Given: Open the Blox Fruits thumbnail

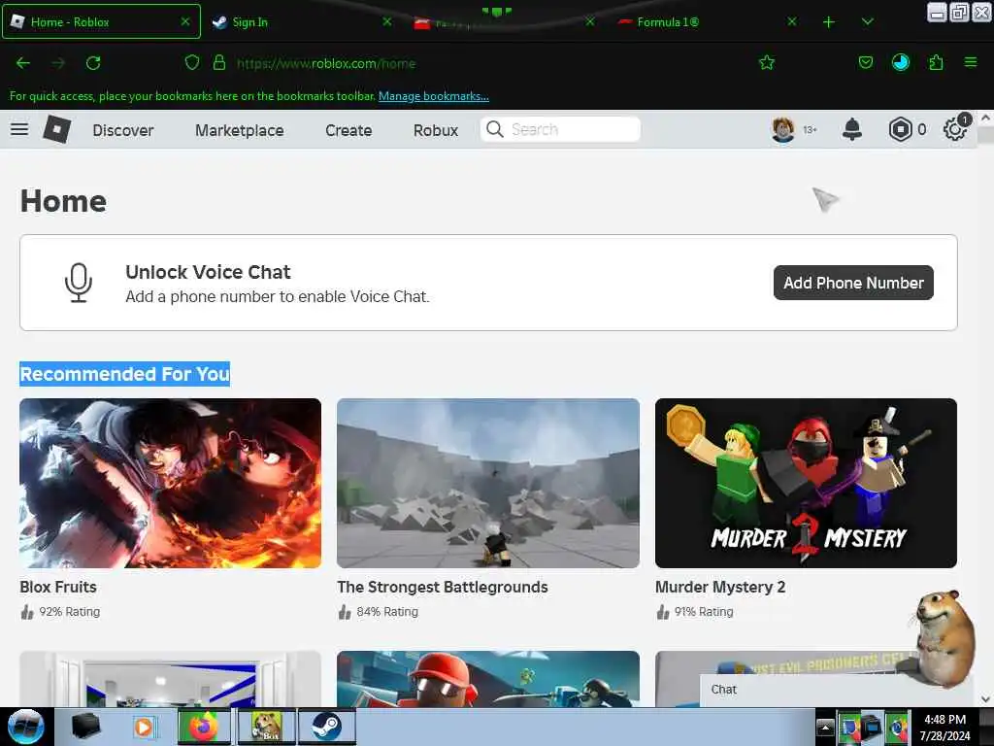Looking at the screenshot, I should pyautogui.click(x=171, y=483).
